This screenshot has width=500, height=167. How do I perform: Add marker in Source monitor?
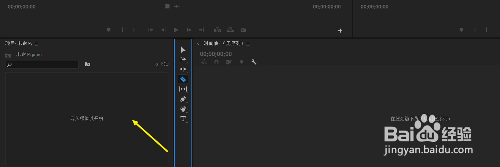(109, 30)
